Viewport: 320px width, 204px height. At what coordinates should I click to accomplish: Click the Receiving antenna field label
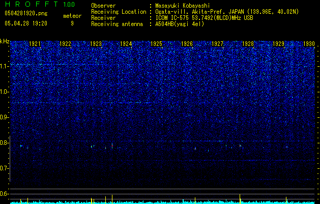click(117, 24)
